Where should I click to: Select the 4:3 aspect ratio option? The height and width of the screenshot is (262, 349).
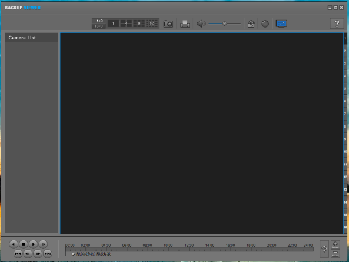pos(99,21)
